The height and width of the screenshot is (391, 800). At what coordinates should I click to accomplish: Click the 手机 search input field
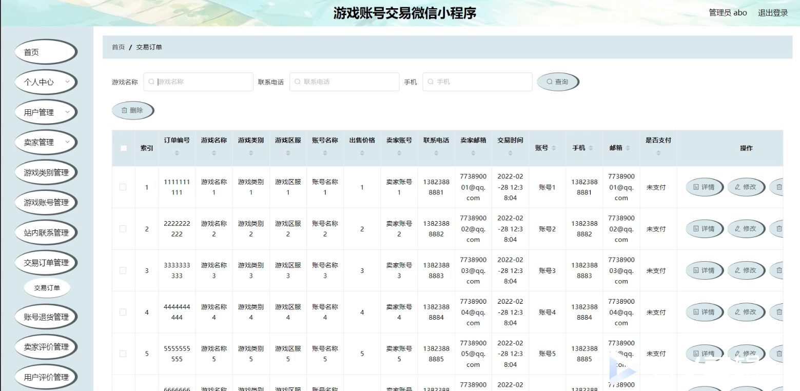click(477, 82)
